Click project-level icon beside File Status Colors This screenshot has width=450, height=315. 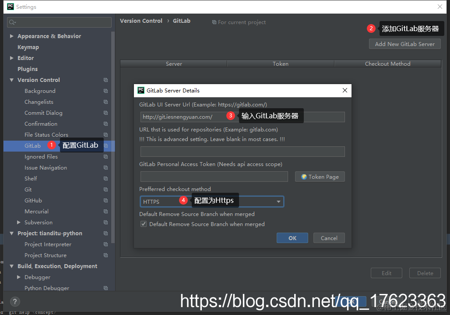click(x=105, y=134)
